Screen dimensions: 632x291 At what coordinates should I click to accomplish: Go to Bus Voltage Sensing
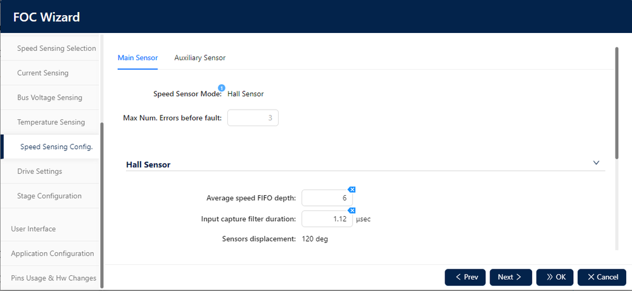[x=49, y=98]
